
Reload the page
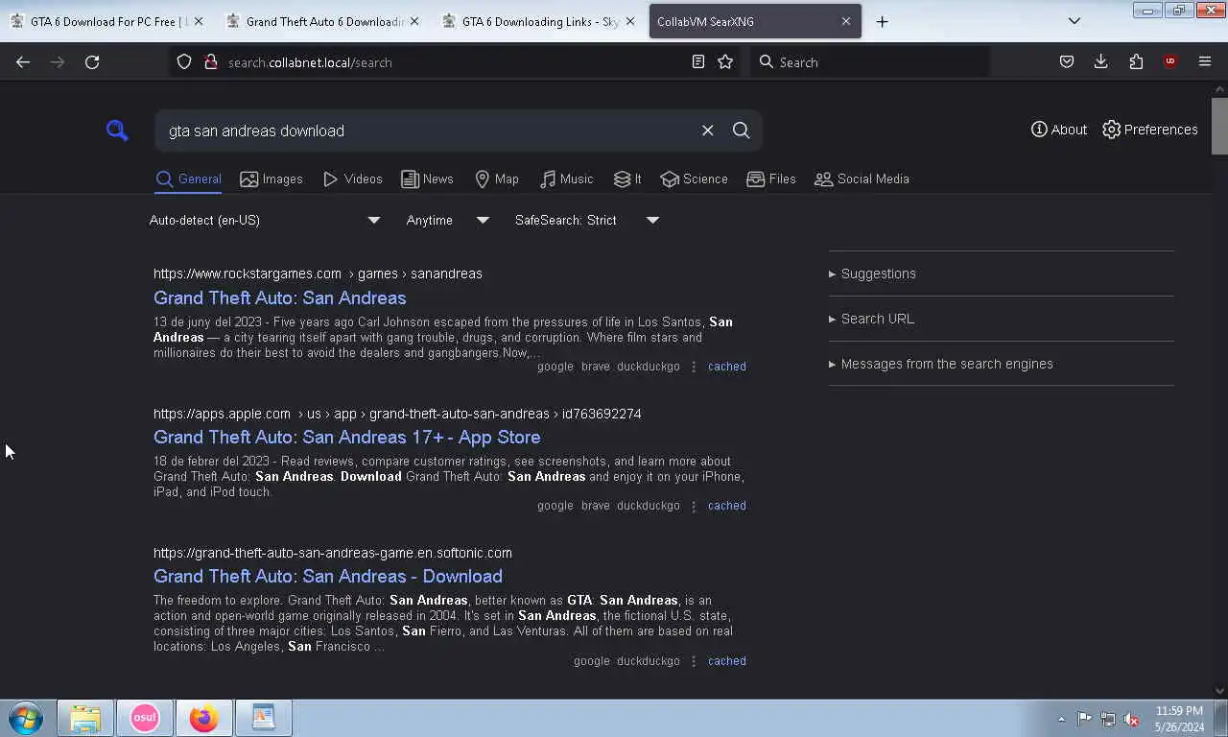(92, 61)
